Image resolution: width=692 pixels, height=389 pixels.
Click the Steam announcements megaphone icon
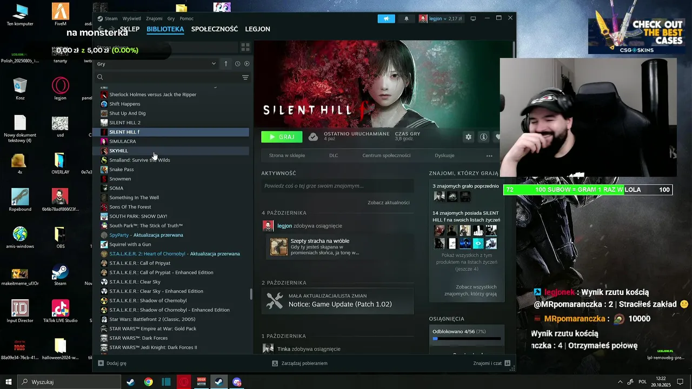click(x=386, y=18)
